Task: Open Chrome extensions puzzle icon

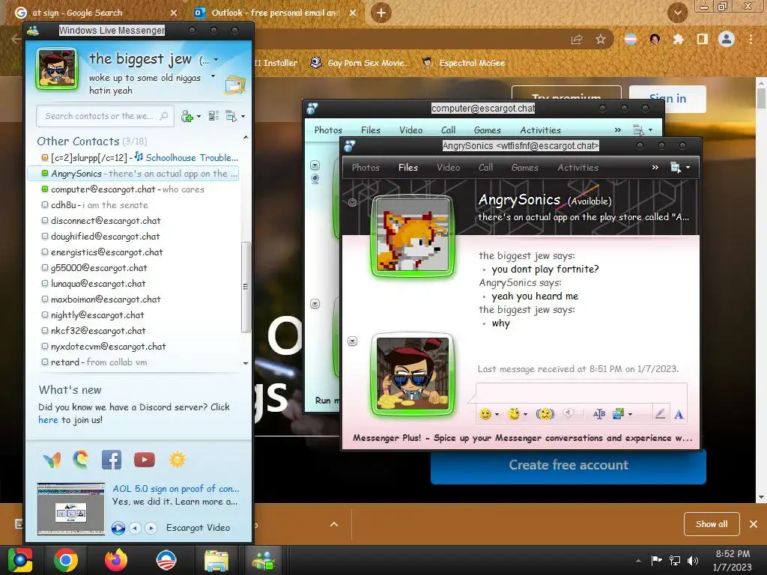Action: (x=679, y=39)
